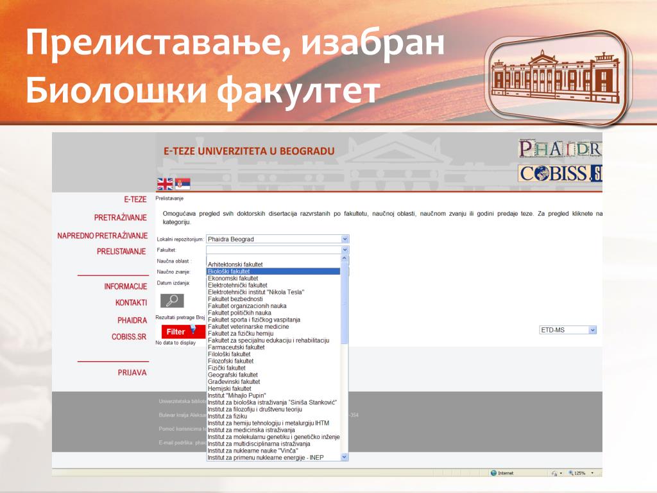
Task: Open the COBISS.SR logo banner
Action: (560, 173)
